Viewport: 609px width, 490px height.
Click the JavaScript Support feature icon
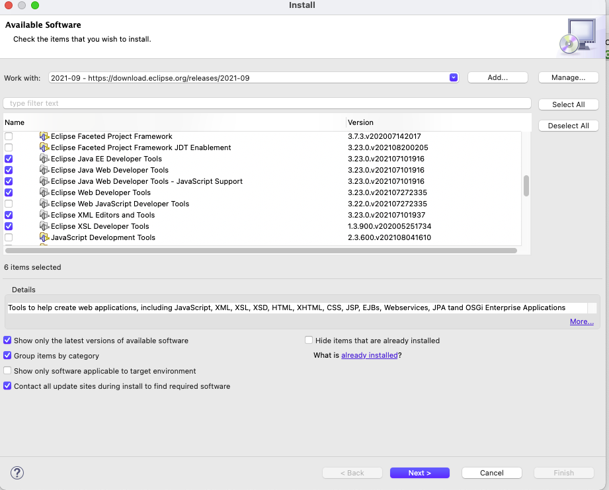(44, 181)
